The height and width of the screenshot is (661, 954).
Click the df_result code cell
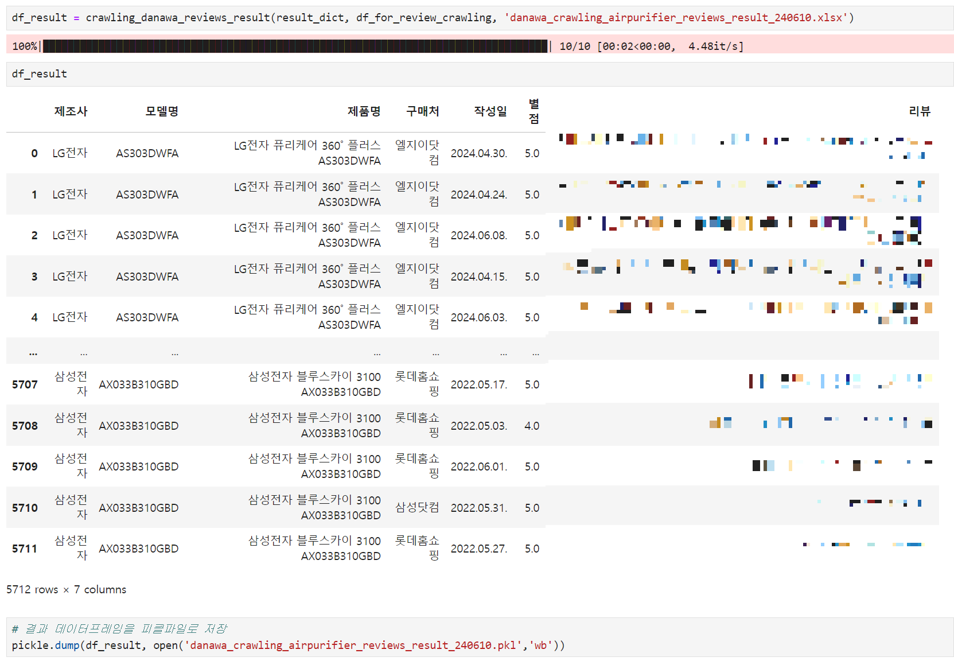(x=480, y=74)
